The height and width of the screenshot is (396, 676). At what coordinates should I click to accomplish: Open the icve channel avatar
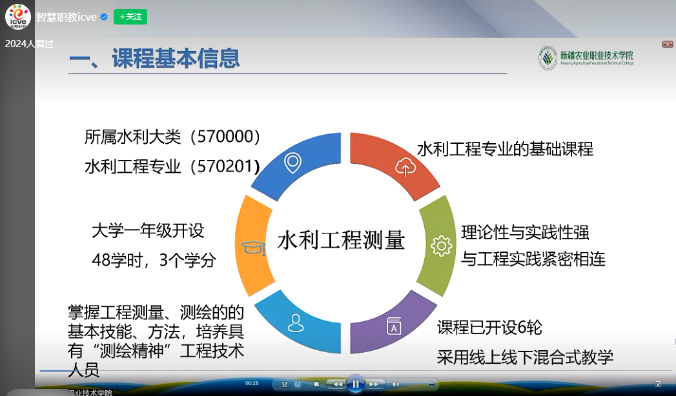click(18, 16)
